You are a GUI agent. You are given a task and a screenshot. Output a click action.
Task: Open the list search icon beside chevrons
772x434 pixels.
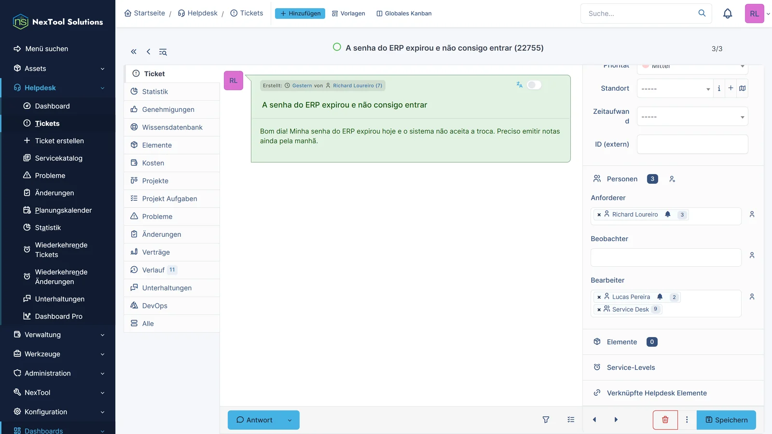pyautogui.click(x=163, y=52)
